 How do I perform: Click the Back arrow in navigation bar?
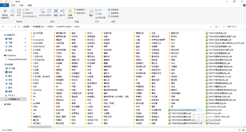coord(3,27)
